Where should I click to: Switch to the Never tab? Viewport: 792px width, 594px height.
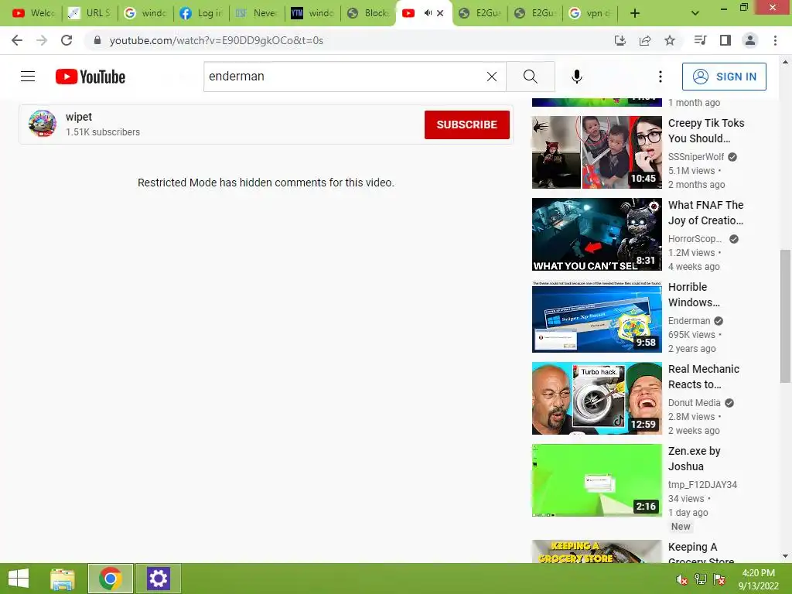(256, 13)
